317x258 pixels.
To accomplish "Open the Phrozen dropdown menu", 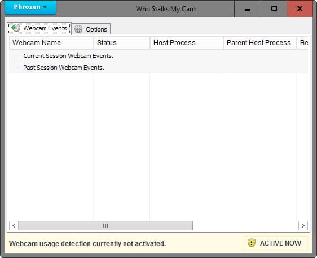I will 30,7.
